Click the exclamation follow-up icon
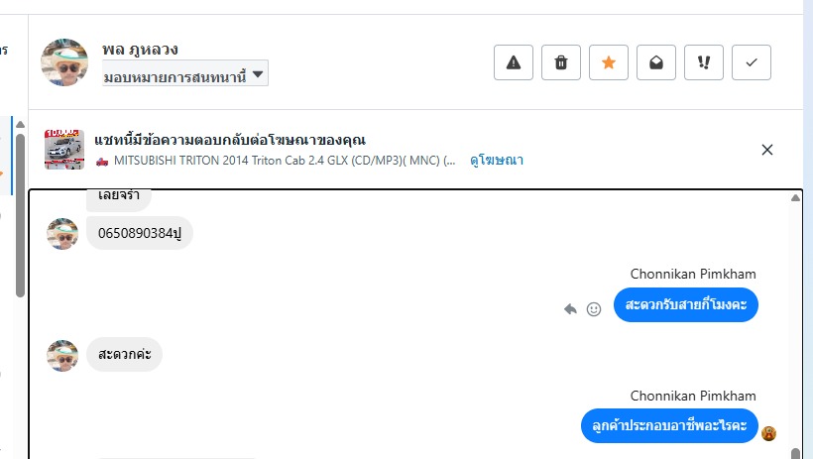This screenshot has height=459, width=813. pyautogui.click(x=704, y=62)
